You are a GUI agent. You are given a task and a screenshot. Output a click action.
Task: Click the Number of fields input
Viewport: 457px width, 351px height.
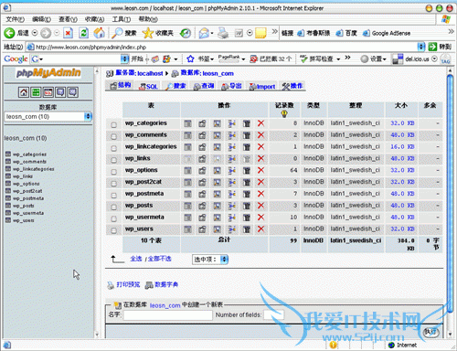273,314
